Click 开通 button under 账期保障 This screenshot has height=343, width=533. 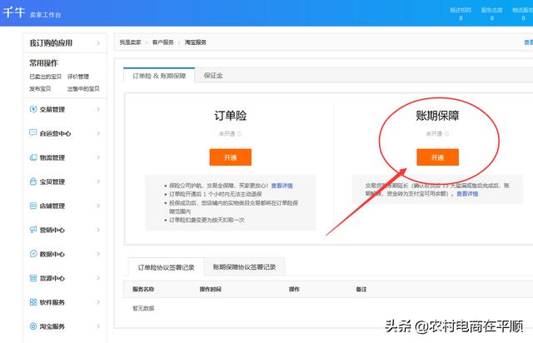point(437,157)
